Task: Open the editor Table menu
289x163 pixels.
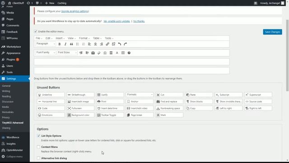Action: pos(97,38)
